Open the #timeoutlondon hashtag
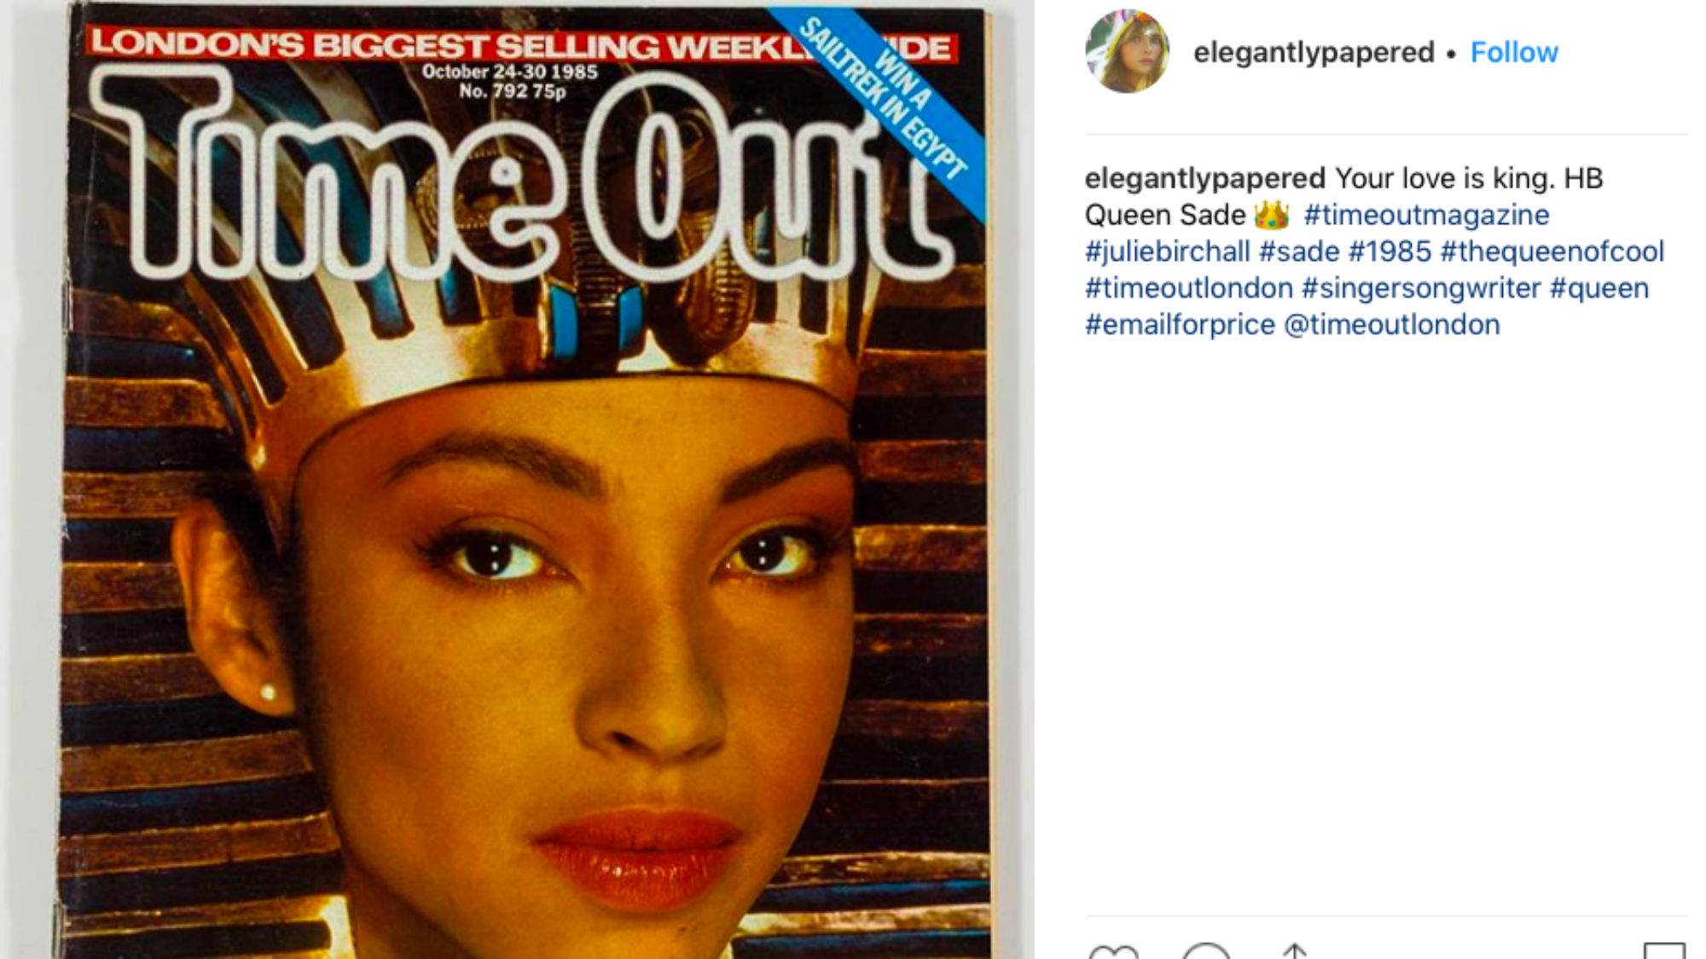The image size is (1706, 959). pos(1189,288)
